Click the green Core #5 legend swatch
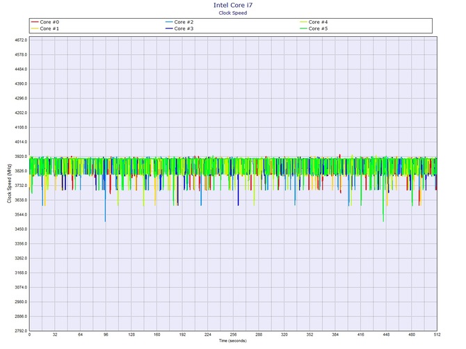Viewport: 466px width, 349px height. [x=303, y=29]
